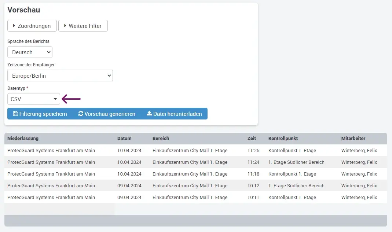Click the download icon for Datei herunterladen
The image size is (392, 232).
click(149, 114)
